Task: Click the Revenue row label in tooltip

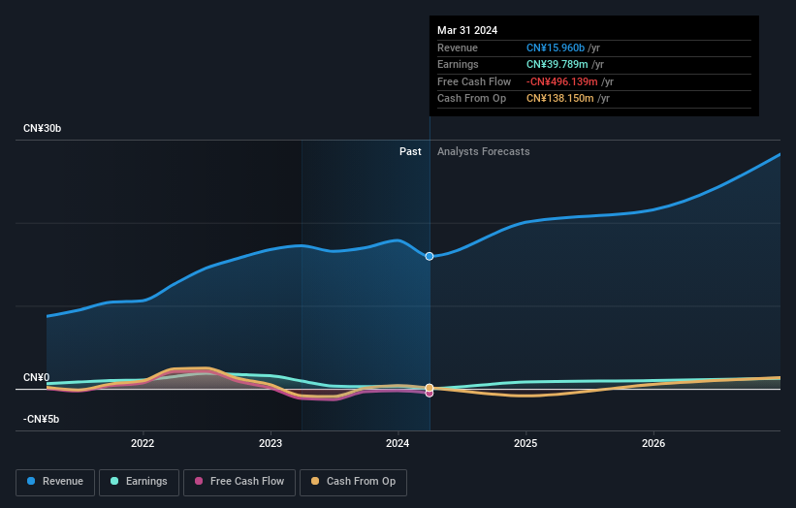Action: (458, 48)
